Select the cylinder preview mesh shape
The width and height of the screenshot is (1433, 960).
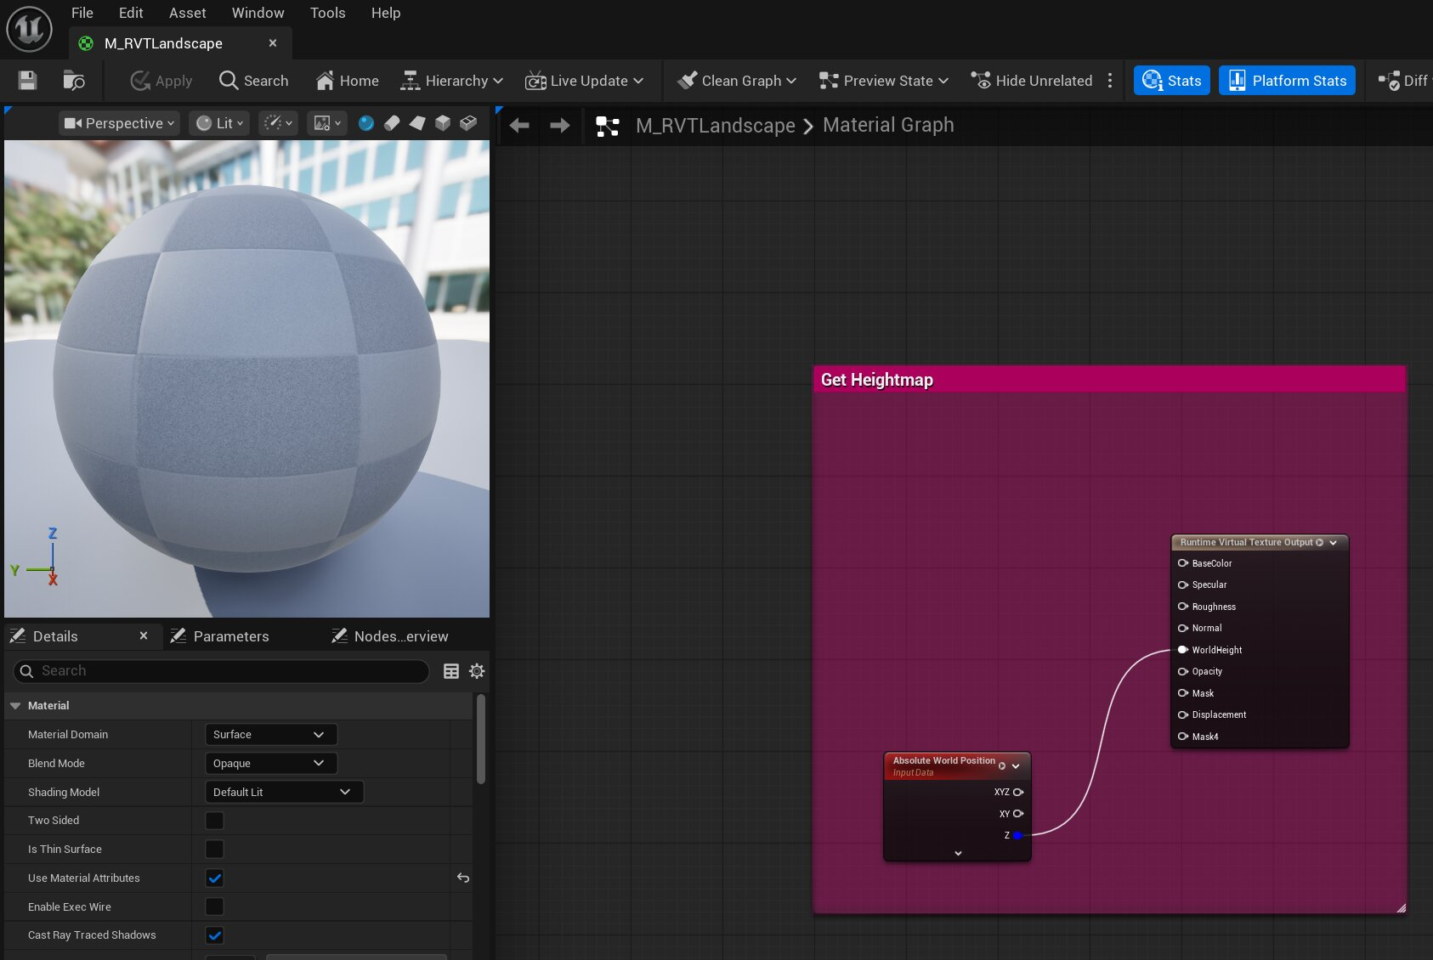(x=392, y=123)
